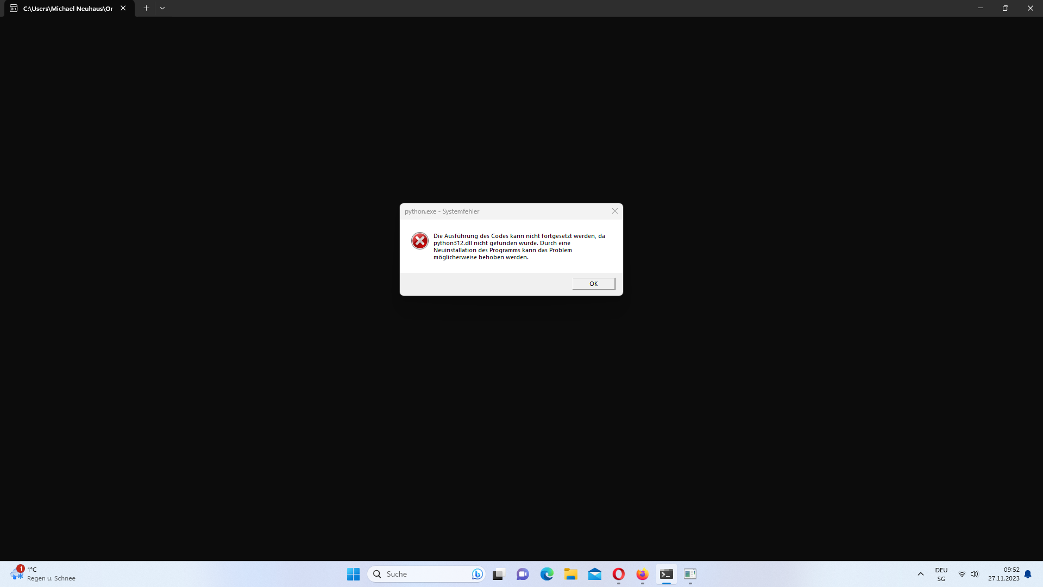Open the DEU SG input language switcher
Image resolution: width=1043 pixels, height=587 pixels.
[941, 574]
